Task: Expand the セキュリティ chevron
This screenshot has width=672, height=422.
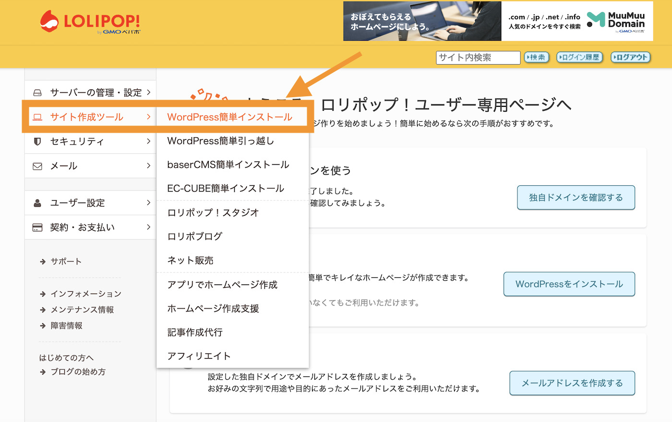Action: tap(148, 141)
